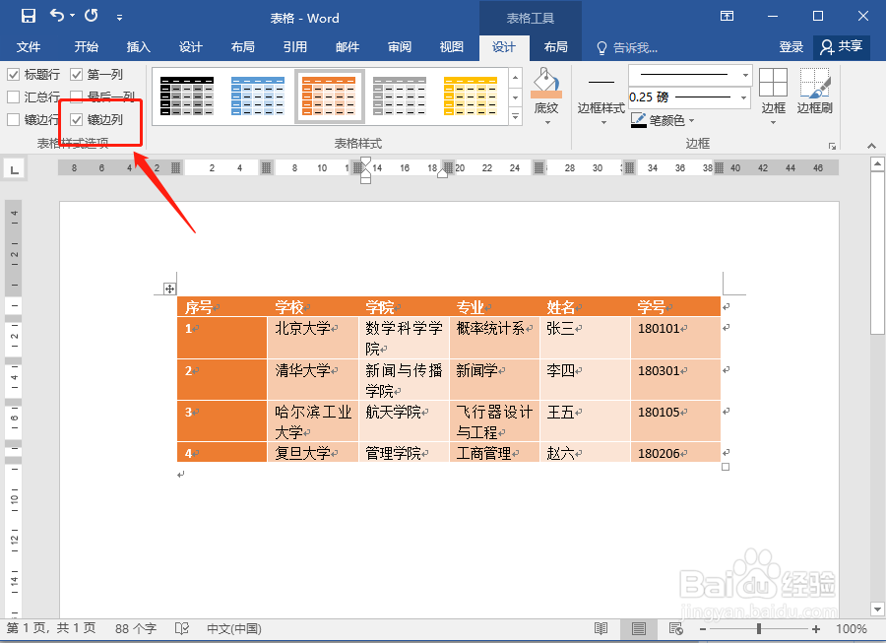Switch to the 引用 tab

pyautogui.click(x=295, y=47)
